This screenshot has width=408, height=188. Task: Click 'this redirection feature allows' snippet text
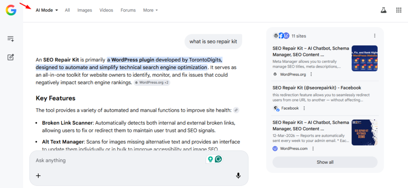(321, 97)
